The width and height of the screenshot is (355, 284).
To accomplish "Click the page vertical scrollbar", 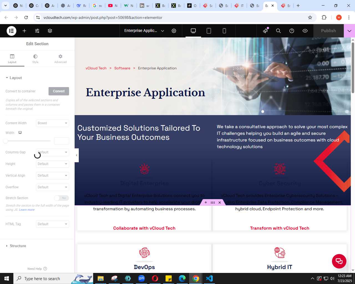I will pos(353,68).
